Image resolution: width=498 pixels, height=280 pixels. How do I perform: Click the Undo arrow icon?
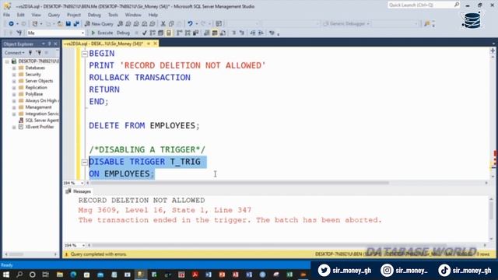(190, 24)
